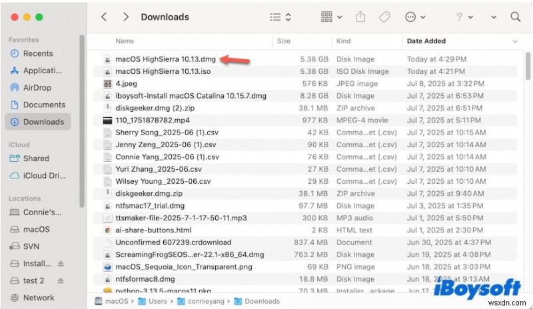This screenshot has height=309, width=533.
Task: Sort by the Kind column header
Action: click(x=343, y=41)
